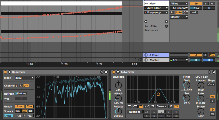This screenshot has height=120, width=219.
Task: Switch LFO rate to Hz mode
Action: coord(212,97)
